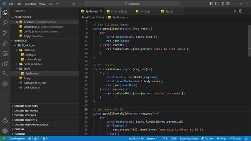Screen dimensions: 251x141
Task: Open editor More Actions ellipsis
Action: click(x=246, y=11)
